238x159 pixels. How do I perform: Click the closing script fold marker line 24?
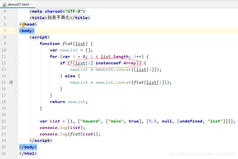(17, 140)
